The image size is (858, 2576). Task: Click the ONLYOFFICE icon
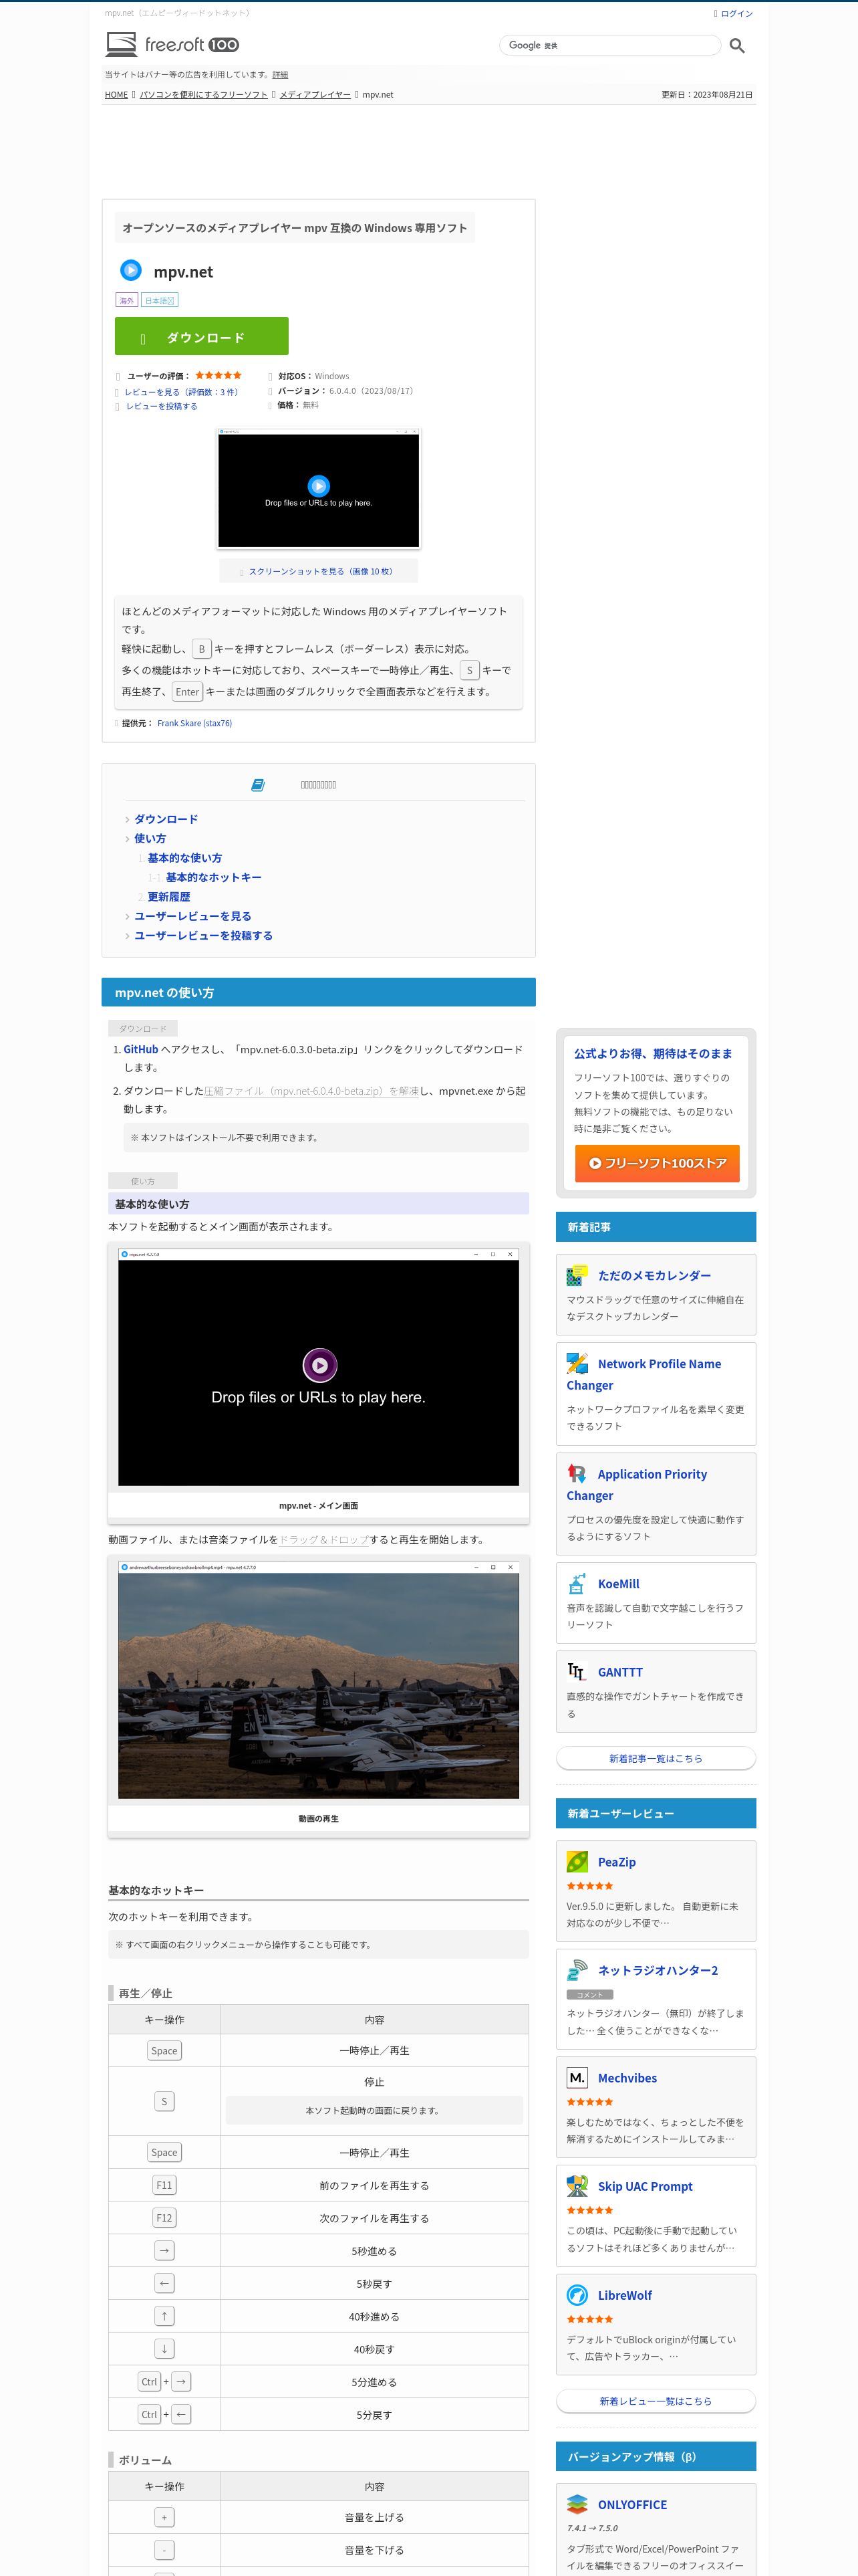577,2503
